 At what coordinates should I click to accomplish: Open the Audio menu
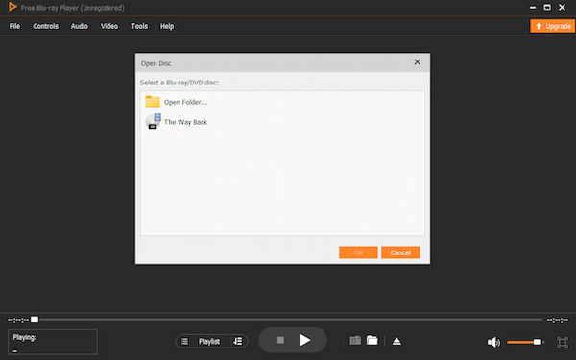point(80,26)
